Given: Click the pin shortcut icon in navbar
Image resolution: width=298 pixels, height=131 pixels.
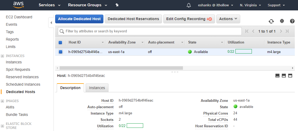Looking at the screenshot, I should click(x=117, y=5).
